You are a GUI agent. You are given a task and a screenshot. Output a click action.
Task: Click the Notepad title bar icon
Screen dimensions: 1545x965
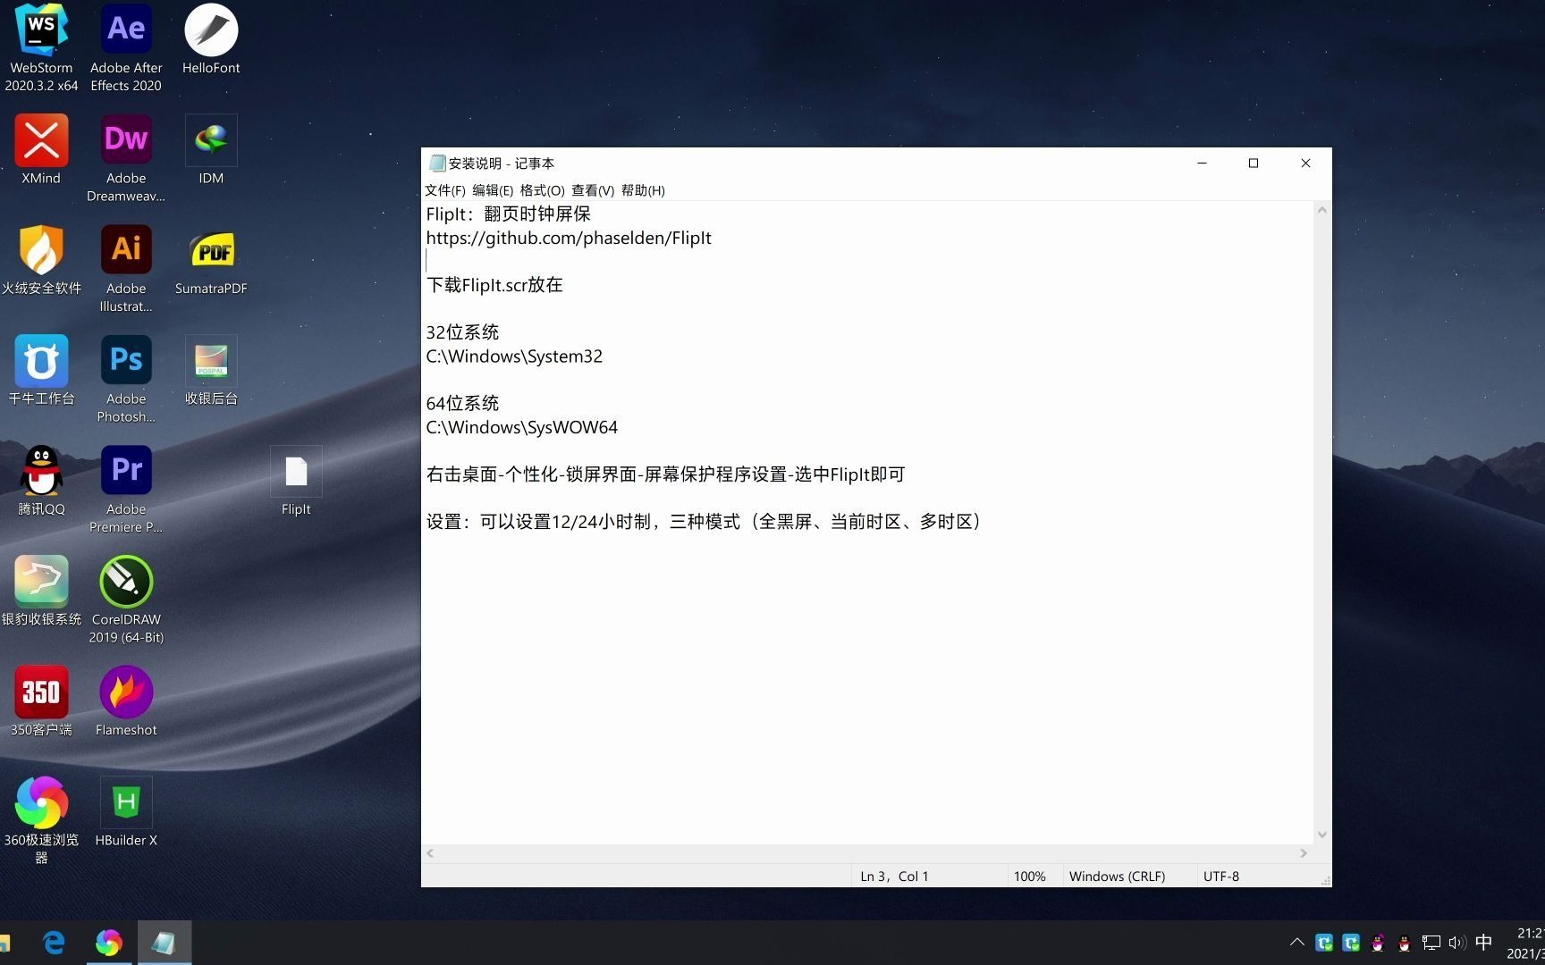[x=436, y=163]
